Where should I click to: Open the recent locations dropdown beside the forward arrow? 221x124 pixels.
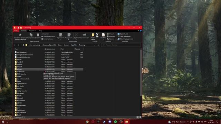21,45
